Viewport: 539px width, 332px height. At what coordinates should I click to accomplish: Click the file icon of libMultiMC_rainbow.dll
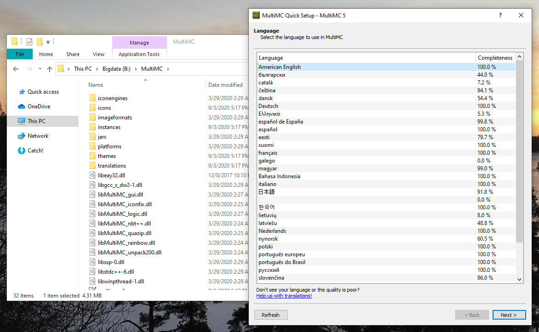click(92, 242)
